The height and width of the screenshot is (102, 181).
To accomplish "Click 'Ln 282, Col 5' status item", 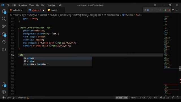I will tap(122, 97).
